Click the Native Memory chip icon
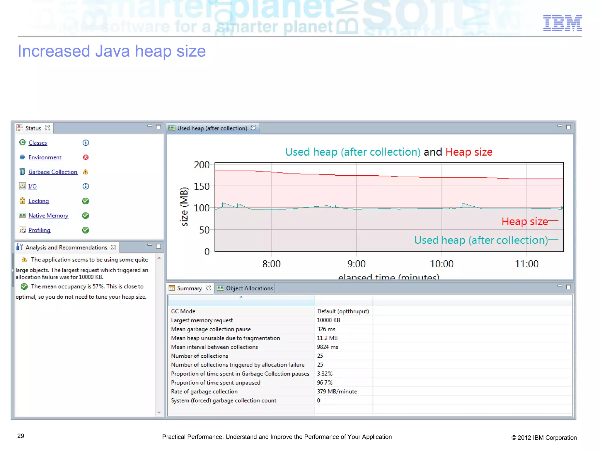The image size is (600, 450). tap(22, 215)
